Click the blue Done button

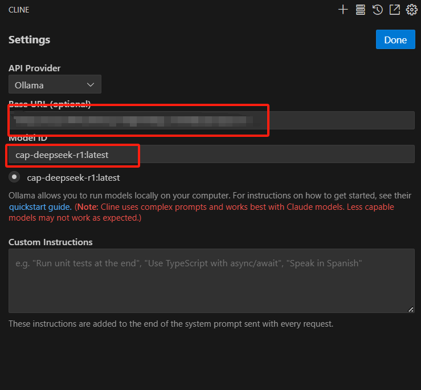point(395,39)
